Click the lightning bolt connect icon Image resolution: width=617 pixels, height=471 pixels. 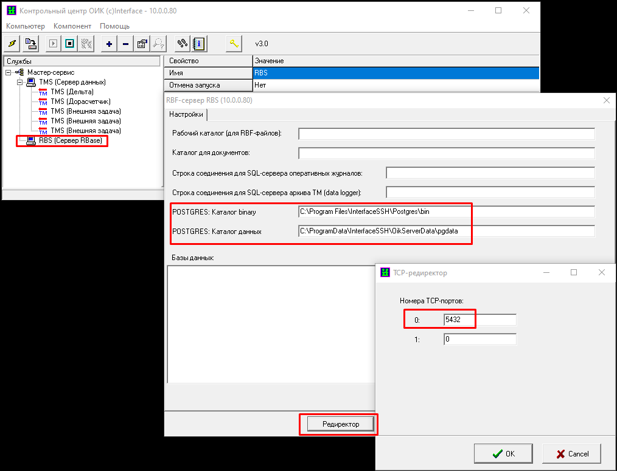(13, 44)
